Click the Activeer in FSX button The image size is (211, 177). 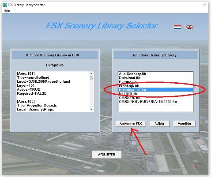click(x=131, y=124)
